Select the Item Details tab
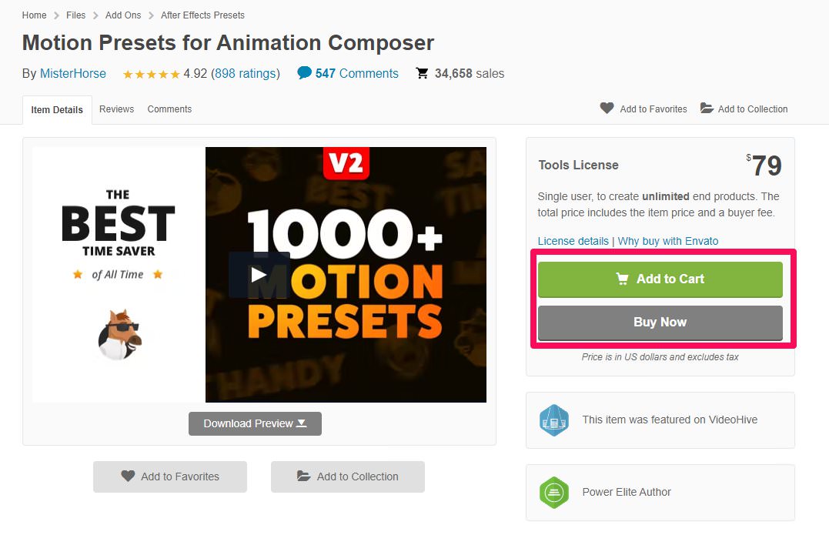Image resolution: width=829 pixels, height=535 pixels. coord(57,110)
